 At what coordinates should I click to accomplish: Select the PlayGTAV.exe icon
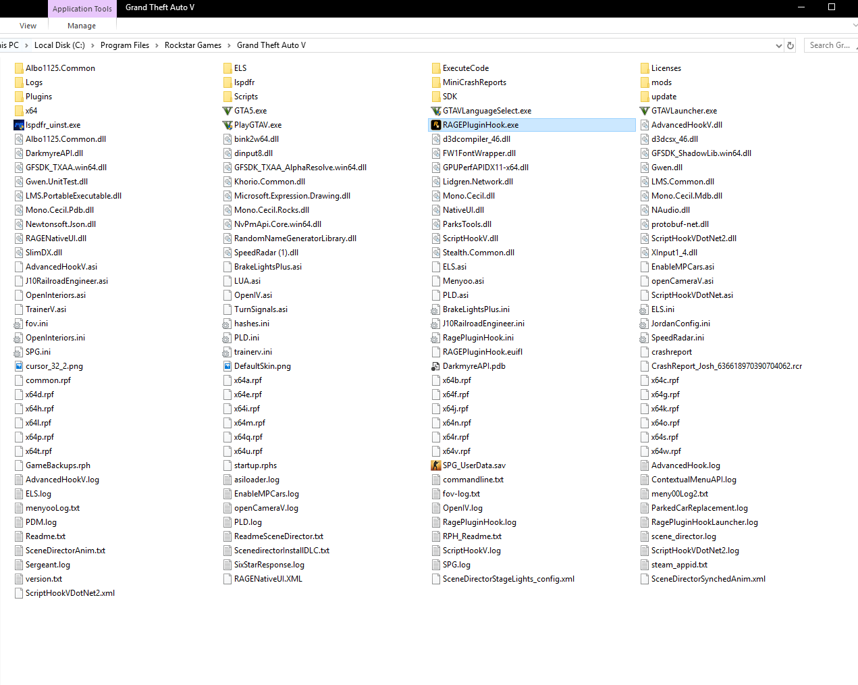[227, 125]
